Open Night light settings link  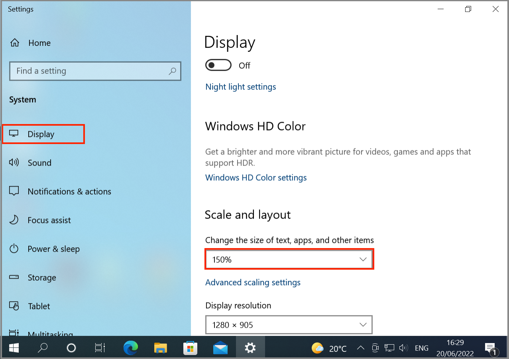tap(241, 87)
